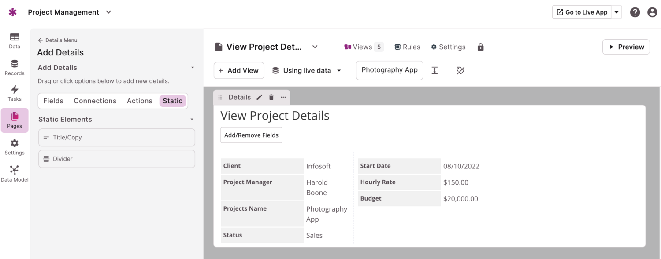Collapse the Static Elements section
Screen dimensions: 661x259
pos(192,119)
